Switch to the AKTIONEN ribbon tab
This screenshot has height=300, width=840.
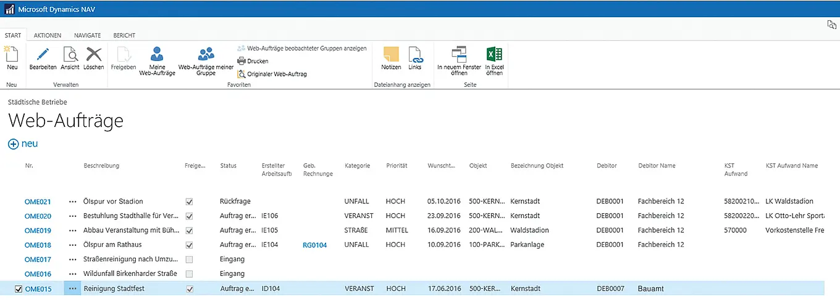coord(48,36)
